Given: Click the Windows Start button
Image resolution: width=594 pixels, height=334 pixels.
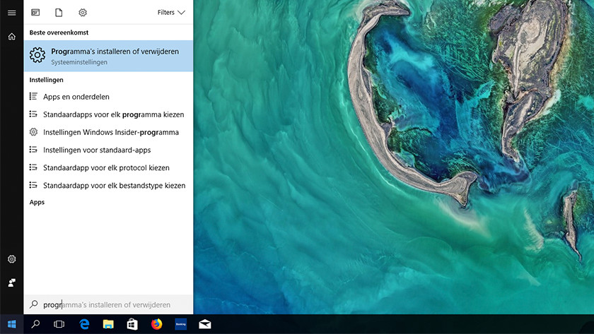Looking at the screenshot, I should tap(11, 324).
